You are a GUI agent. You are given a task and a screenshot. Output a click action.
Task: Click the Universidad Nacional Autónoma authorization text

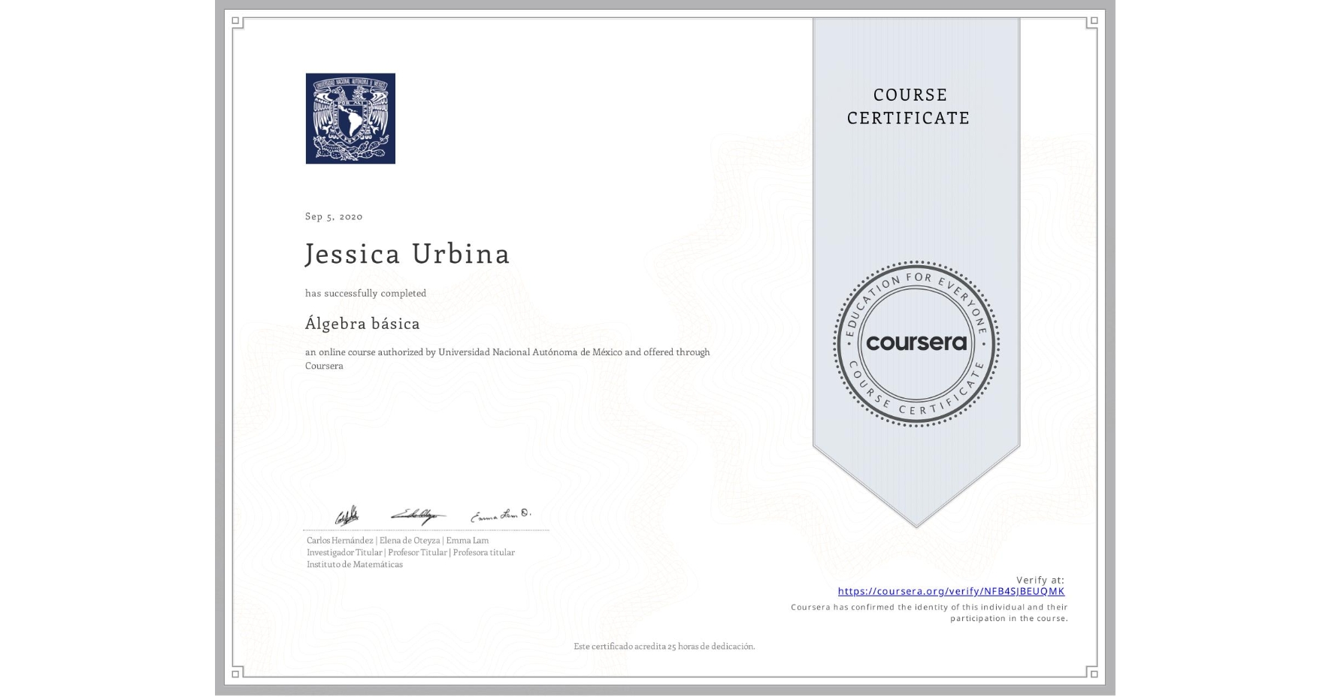(x=507, y=358)
